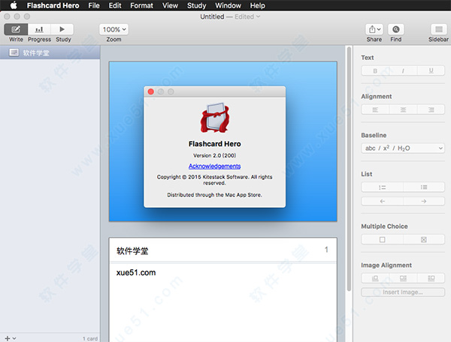Click the vertical scrollbar of card area
Screen dimensions: 451x342
point(349,169)
